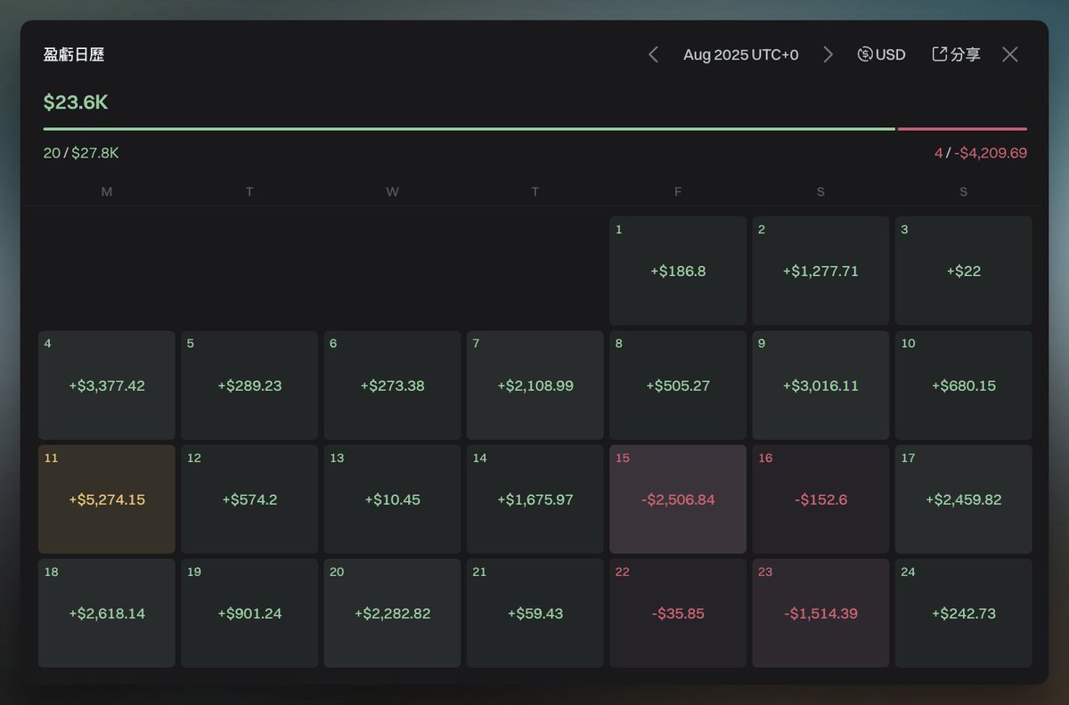Click the 20 / $27.8K winning days summary
This screenshot has width=1069, height=705.
pos(81,153)
